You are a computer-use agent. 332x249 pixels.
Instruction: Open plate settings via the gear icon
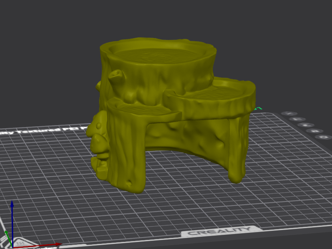coord(324,137)
